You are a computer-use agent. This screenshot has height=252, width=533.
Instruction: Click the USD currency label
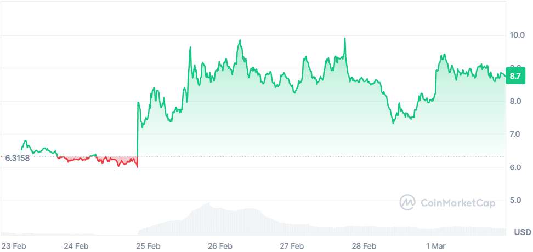(521, 232)
